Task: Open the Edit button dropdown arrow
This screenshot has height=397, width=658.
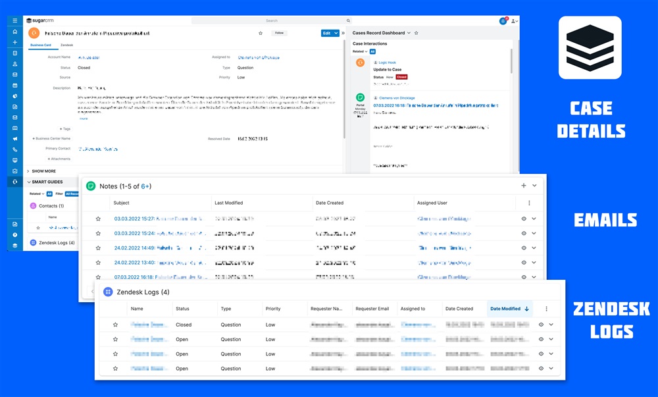Action: [x=336, y=33]
